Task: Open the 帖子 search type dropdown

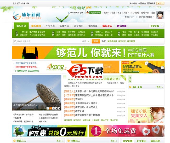Action: coord(86,41)
